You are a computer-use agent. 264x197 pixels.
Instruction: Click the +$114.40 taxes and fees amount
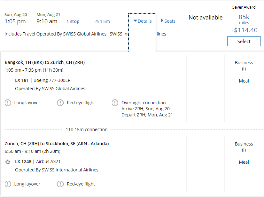tap(244, 30)
